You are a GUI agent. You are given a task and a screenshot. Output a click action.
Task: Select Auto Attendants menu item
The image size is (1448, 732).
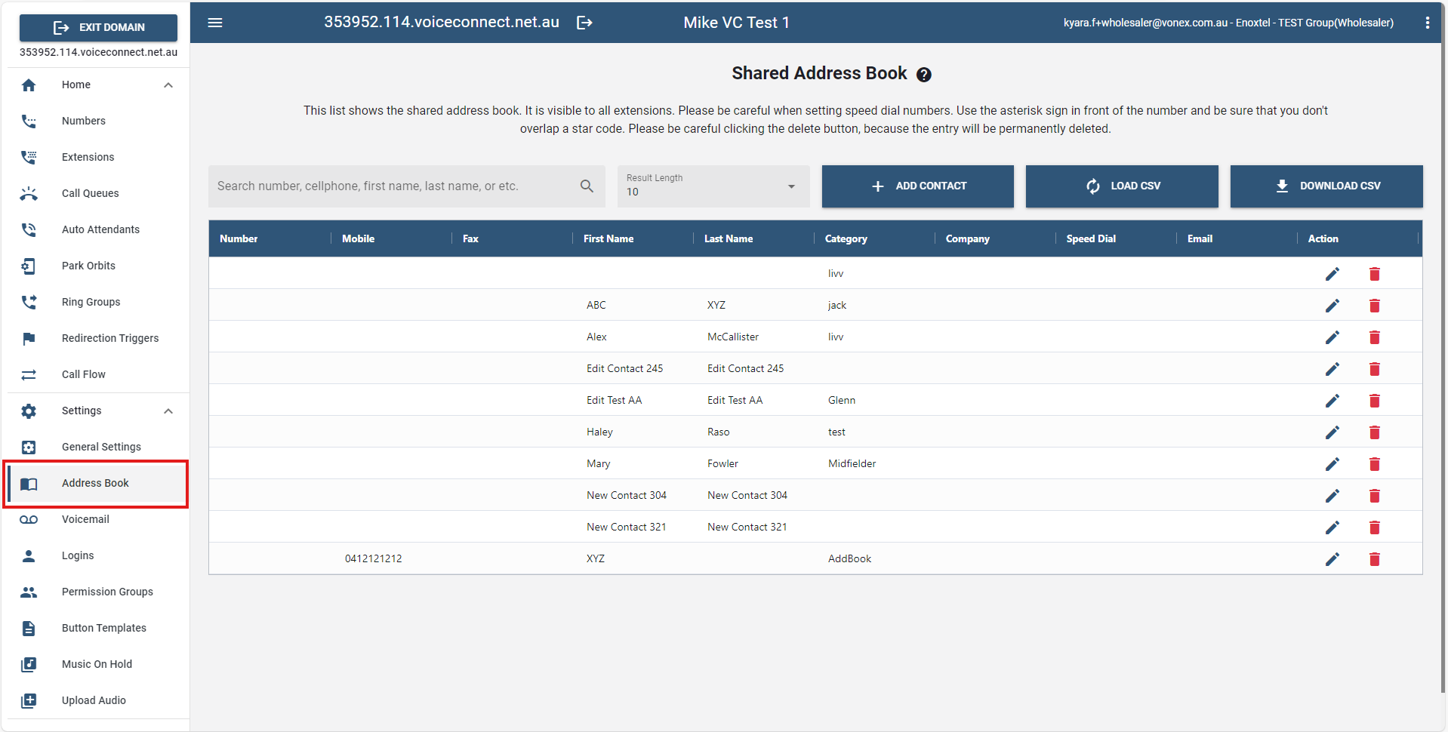[100, 229]
